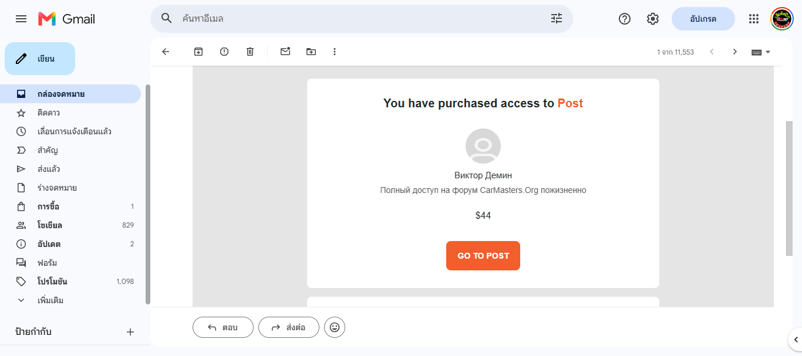Image resolution: width=802 pixels, height=356 pixels.
Task: Open the ติดดาว starred folder
Action: click(x=70, y=113)
